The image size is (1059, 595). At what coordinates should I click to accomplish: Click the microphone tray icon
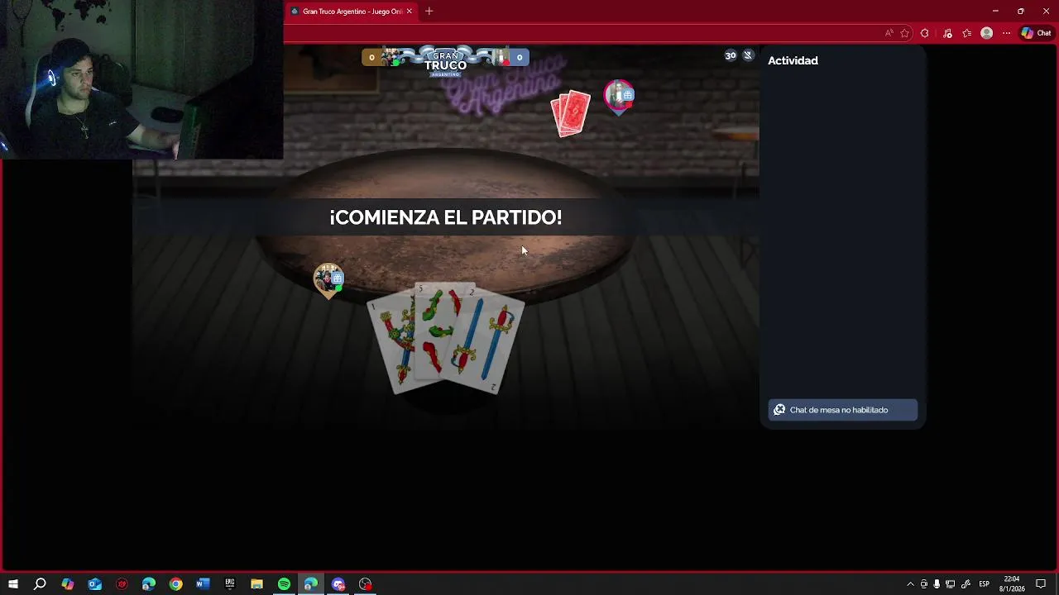tap(937, 584)
